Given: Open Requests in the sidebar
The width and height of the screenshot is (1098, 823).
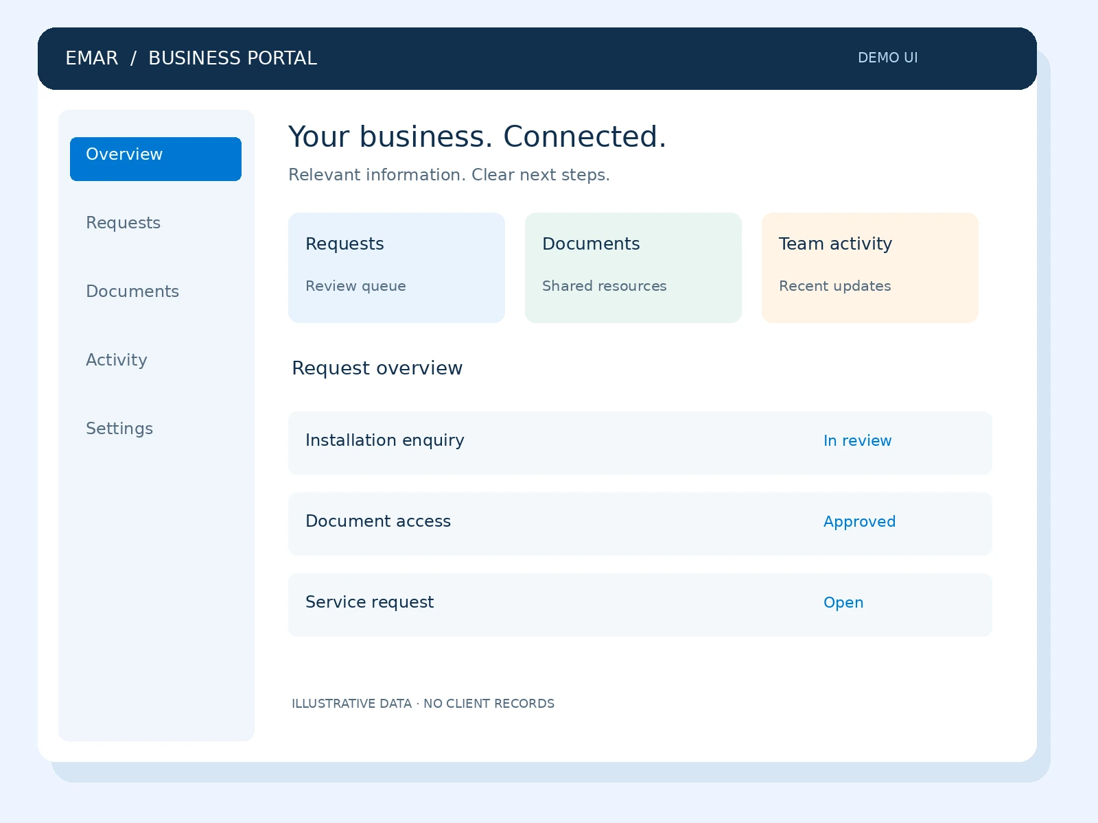Looking at the screenshot, I should coord(123,223).
